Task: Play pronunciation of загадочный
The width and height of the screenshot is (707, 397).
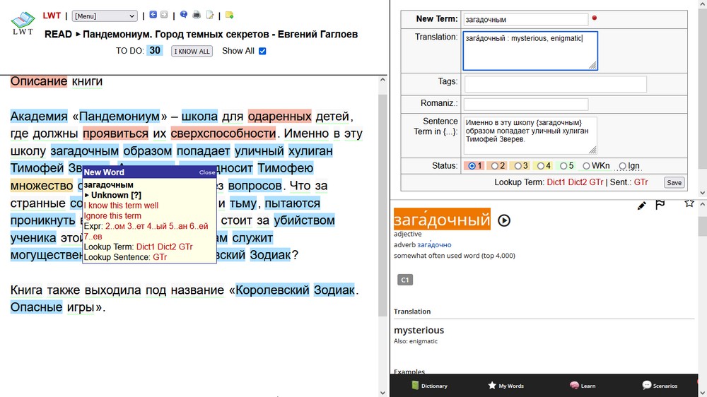Action: (504, 220)
